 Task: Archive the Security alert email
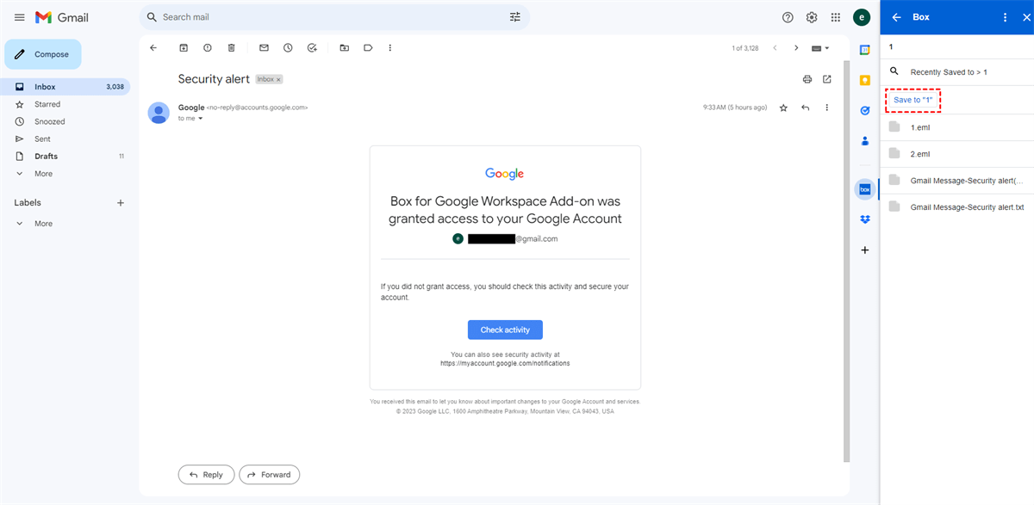183,48
